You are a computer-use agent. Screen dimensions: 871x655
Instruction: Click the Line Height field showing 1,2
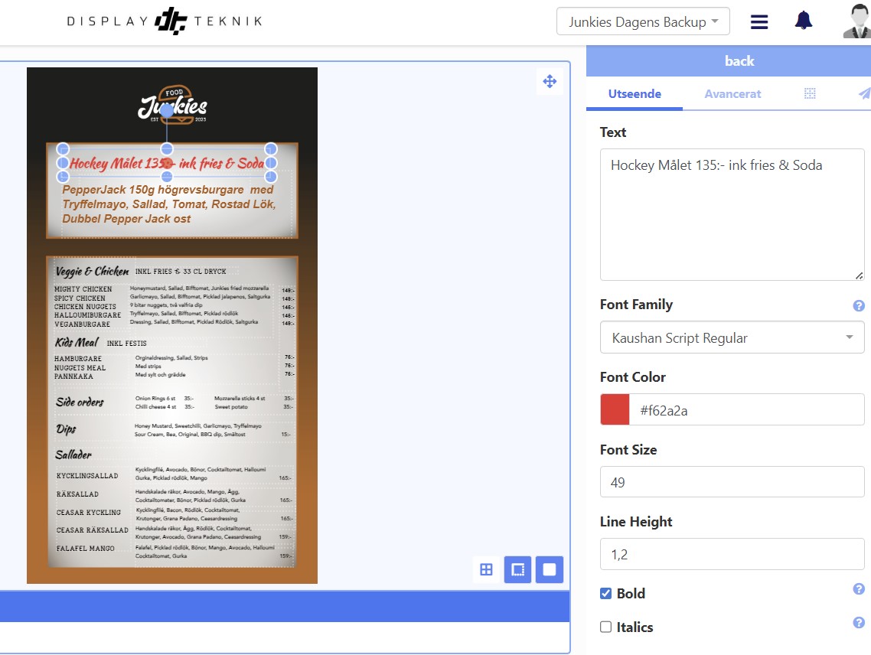(x=732, y=554)
